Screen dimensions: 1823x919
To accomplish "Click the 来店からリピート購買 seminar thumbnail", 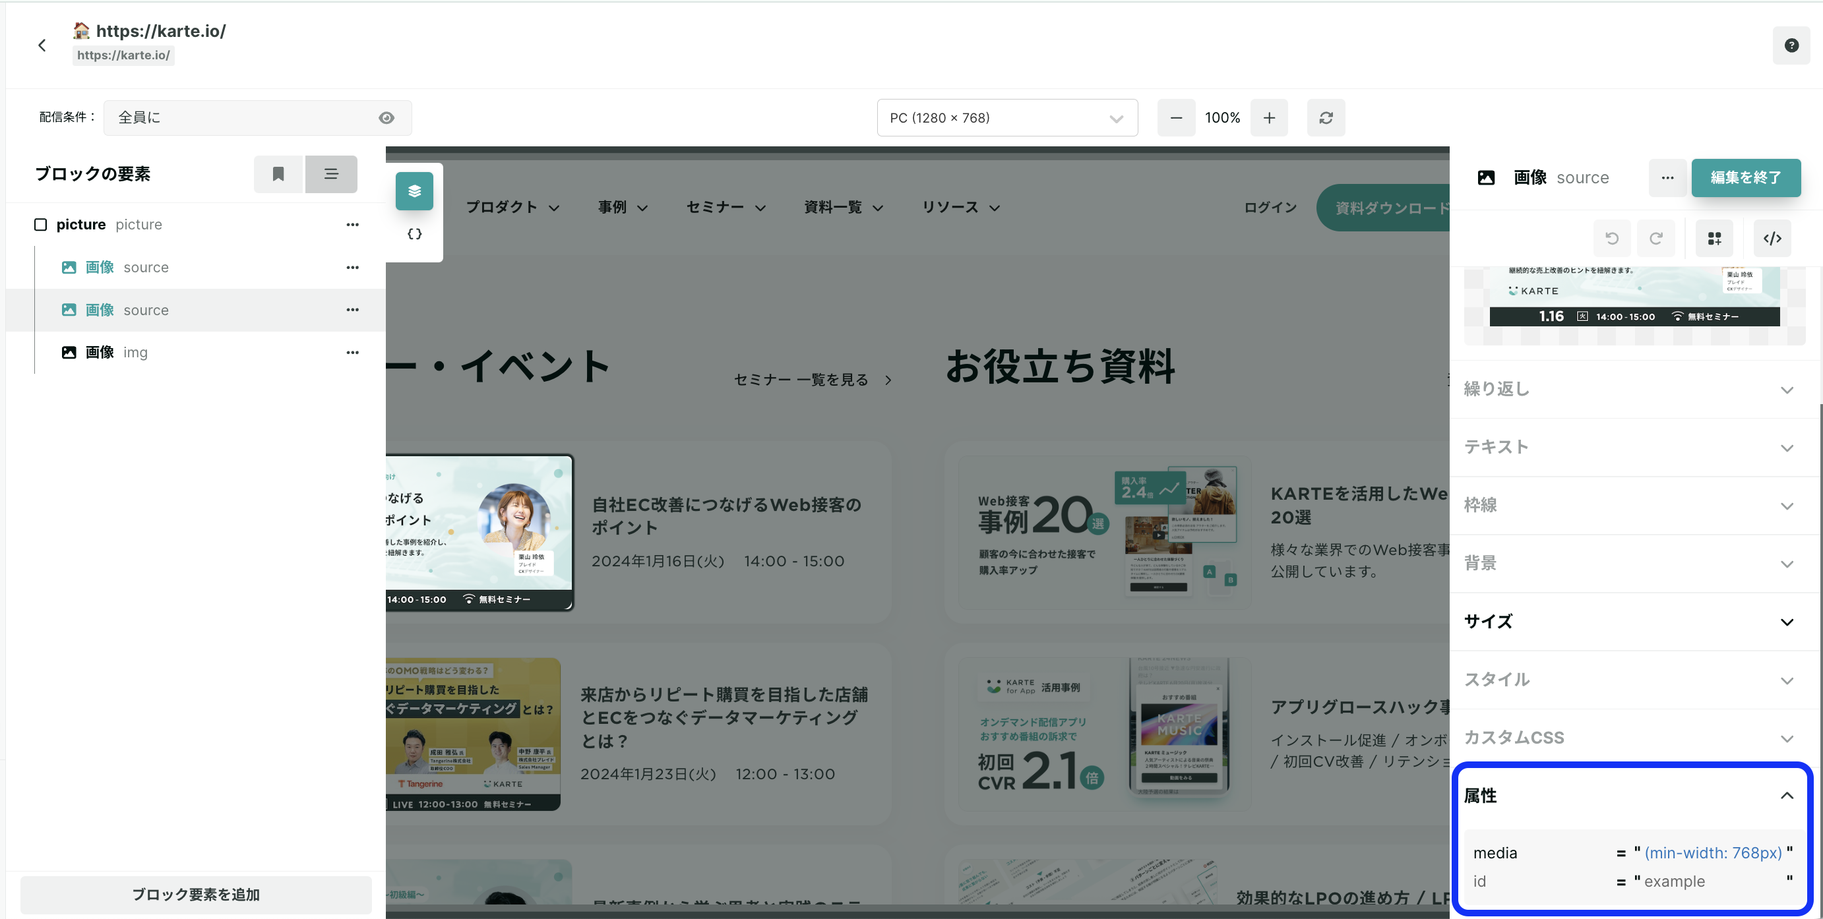I will pyautogui.click(x=473, y=734).
